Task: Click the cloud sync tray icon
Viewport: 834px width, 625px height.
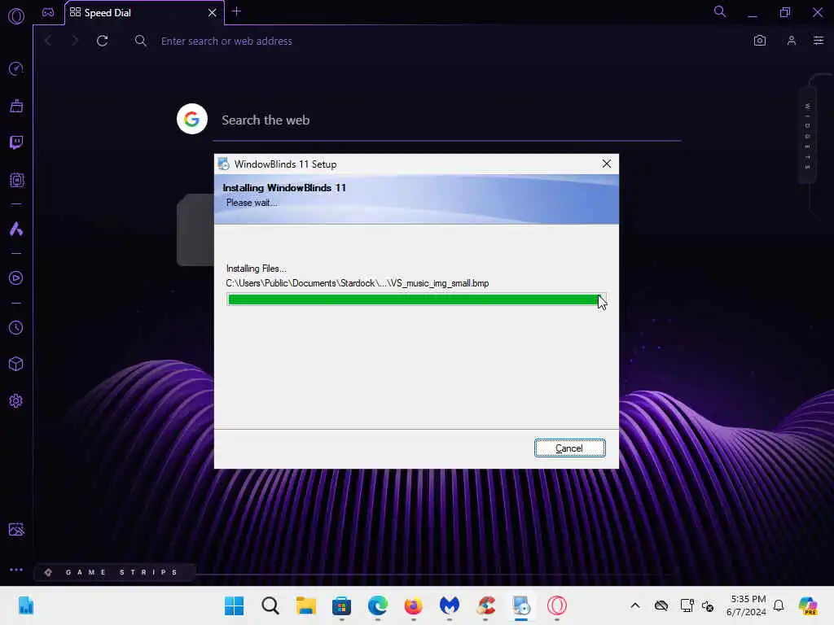Action: 661,605
